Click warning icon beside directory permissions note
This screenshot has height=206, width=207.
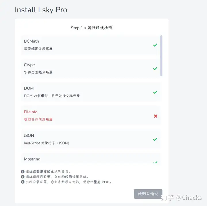click(23, 177)
